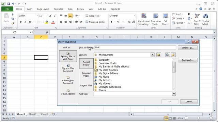
Task: Click the Undo arrow icon
Action: (x=13, y=4)
